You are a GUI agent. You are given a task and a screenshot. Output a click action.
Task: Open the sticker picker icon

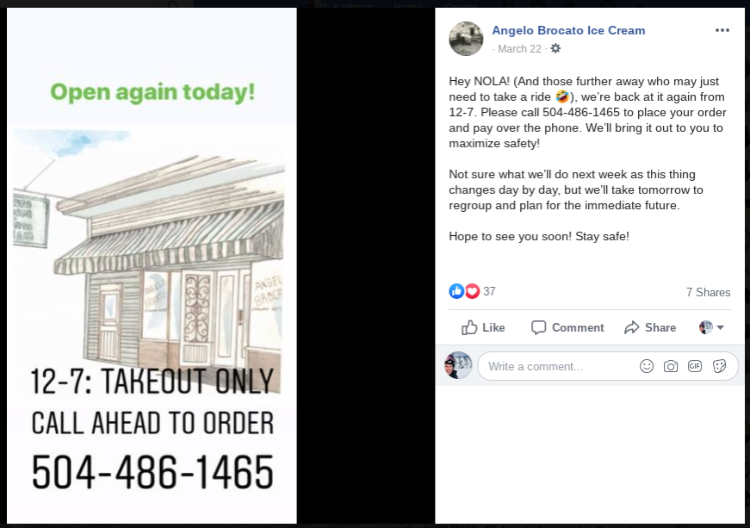click(x=719, y=366)
